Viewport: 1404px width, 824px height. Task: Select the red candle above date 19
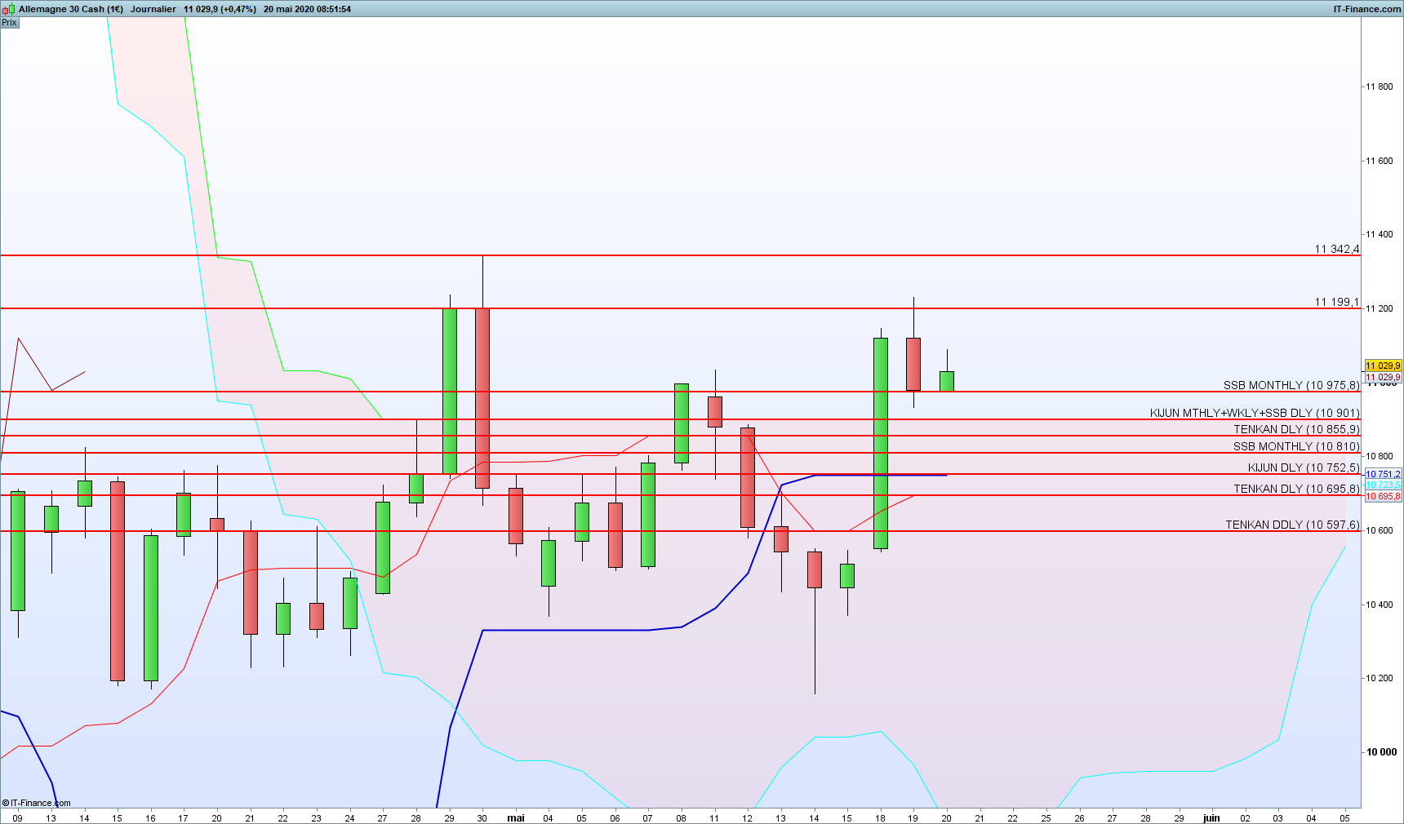[913, 364]
